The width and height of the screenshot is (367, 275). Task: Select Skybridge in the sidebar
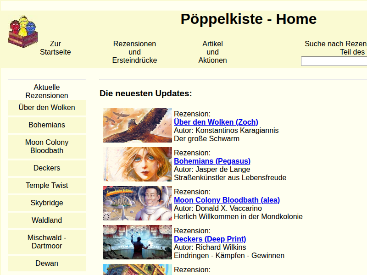(x=47, y=203)
